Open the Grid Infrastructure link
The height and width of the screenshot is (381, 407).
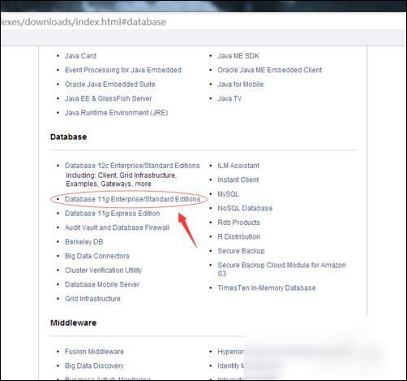[x=92, y=299]
